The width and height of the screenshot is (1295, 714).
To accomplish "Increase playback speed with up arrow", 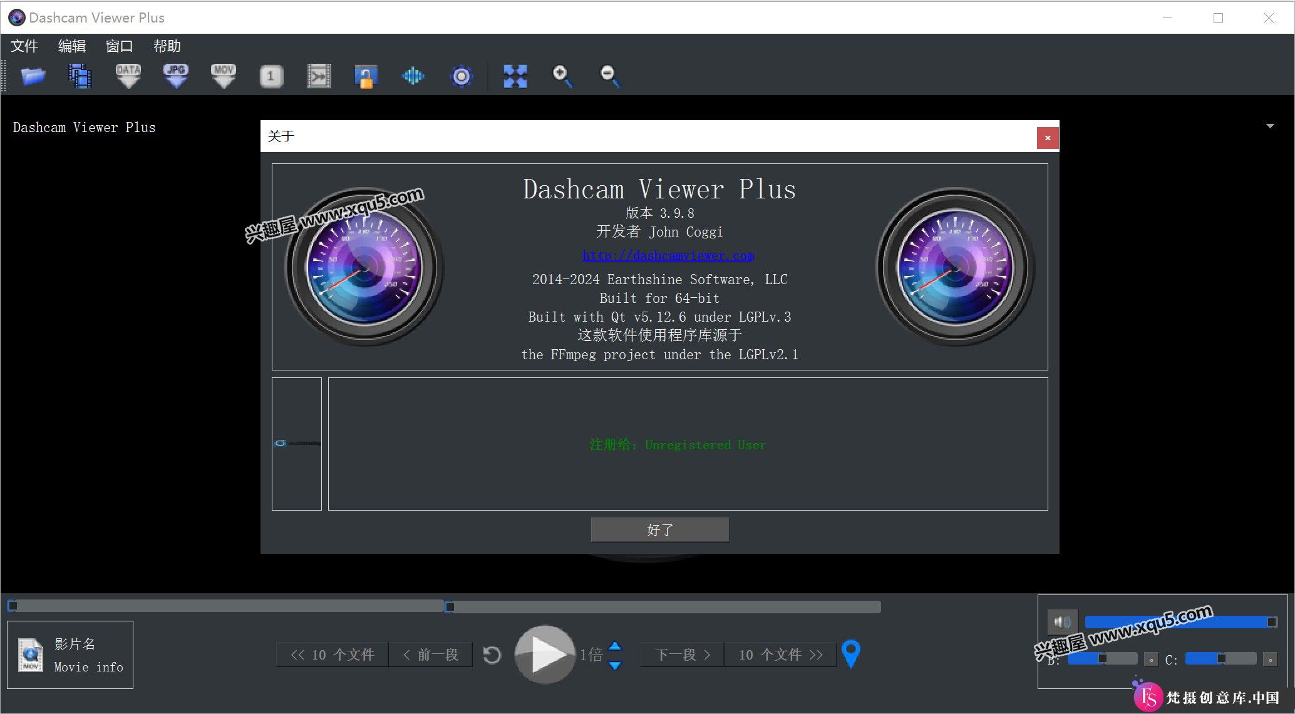I will [x=615, y=646].
